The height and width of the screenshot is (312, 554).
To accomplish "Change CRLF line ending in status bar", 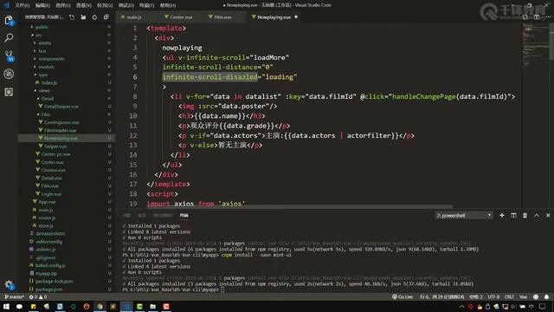I will (x=509, y=296).
